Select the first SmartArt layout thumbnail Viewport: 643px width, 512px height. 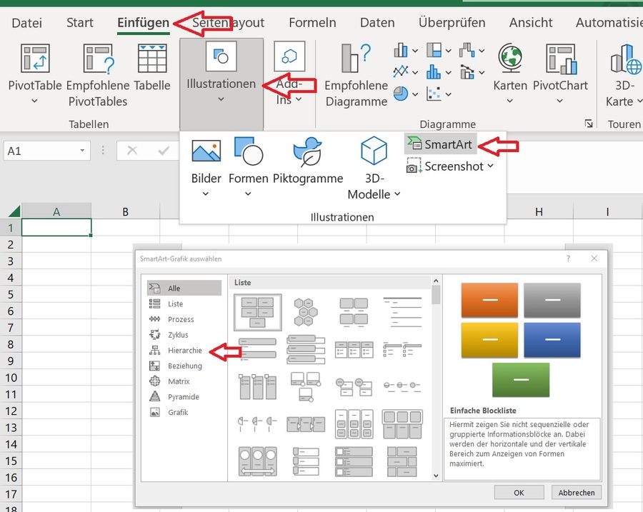click(257, 311)
